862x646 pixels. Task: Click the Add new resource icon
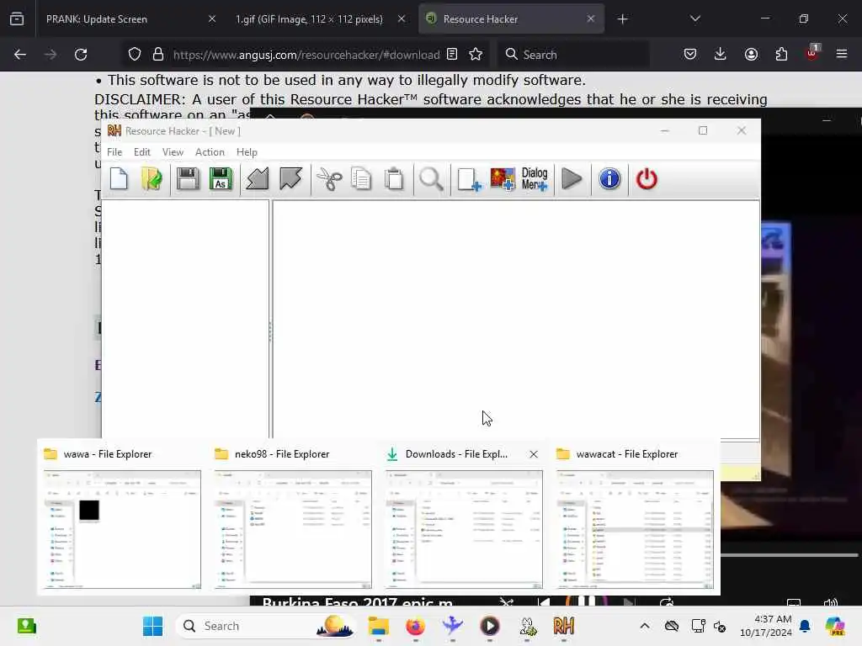point(469,179)
